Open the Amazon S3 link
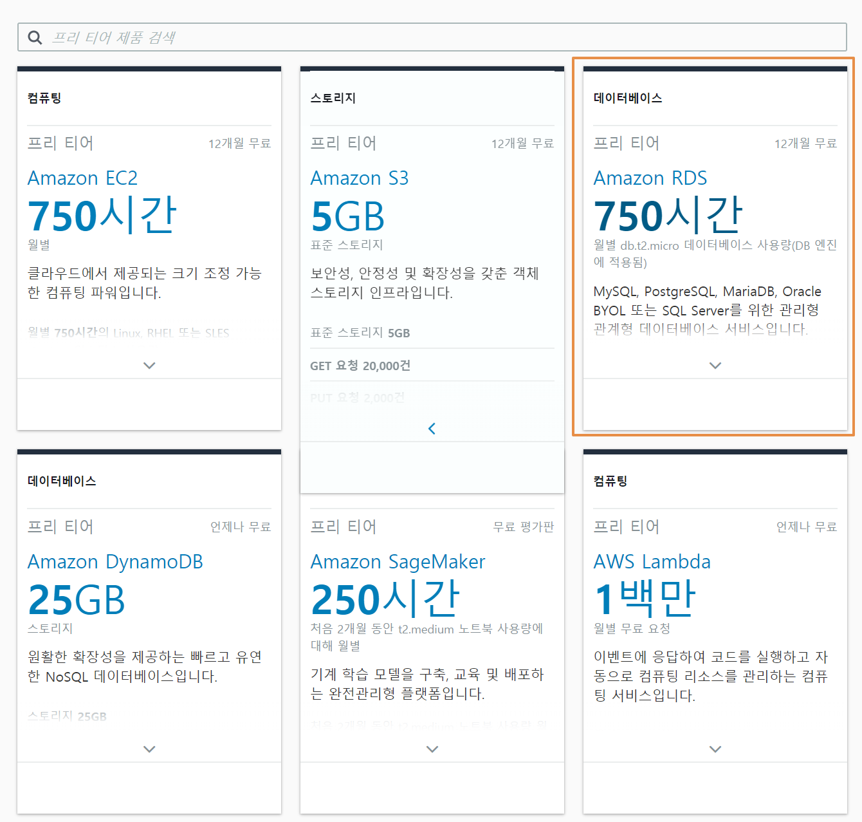 coord(360,178)
